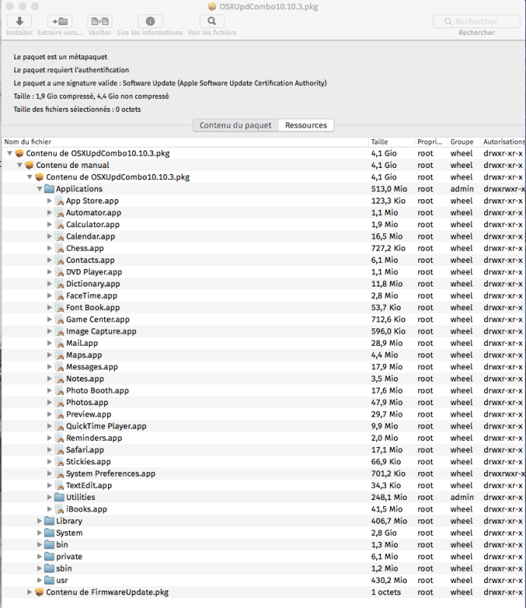Select the Applications folder icon

click(x=49, y=189)
